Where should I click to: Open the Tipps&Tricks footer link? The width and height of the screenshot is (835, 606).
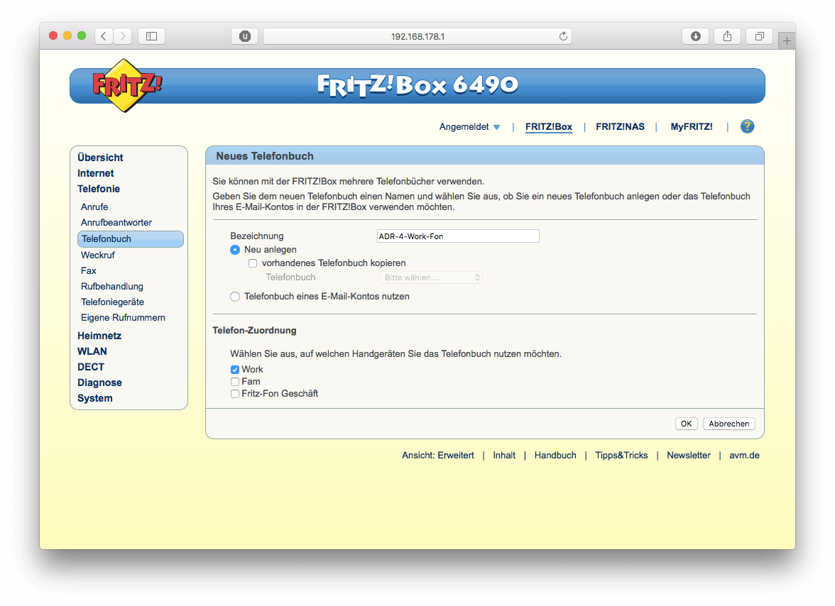(621, 456)
